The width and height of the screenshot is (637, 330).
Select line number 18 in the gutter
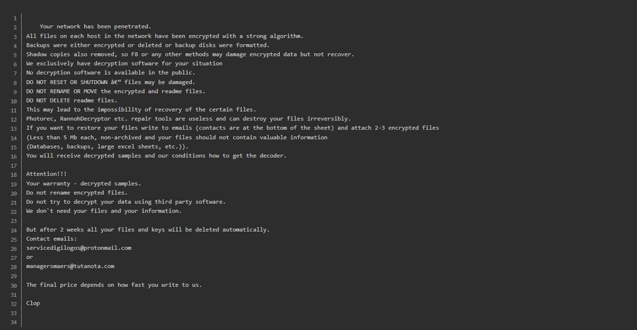coord(14,175)
